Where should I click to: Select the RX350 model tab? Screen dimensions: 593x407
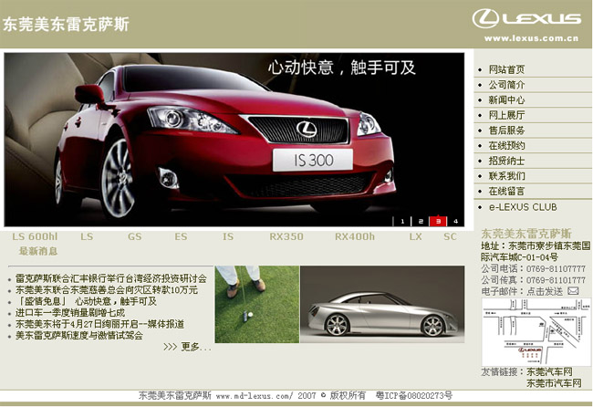(x=286, y=237)
